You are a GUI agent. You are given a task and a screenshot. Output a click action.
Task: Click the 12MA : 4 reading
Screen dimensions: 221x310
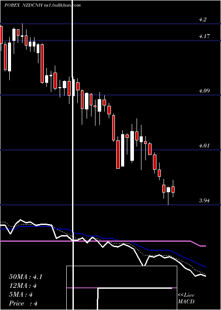click(x=23, y=286)
